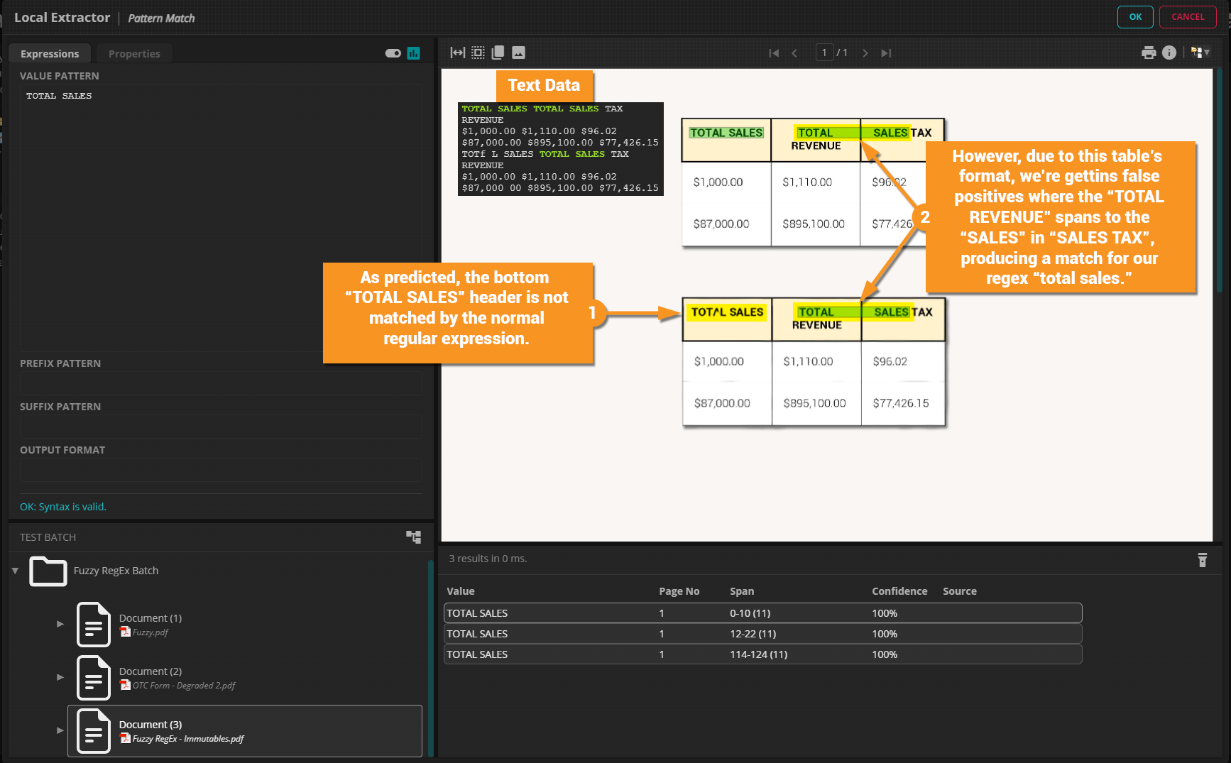Click the fit-to-width icon in viewer toolbar

(x=458, y=53)
